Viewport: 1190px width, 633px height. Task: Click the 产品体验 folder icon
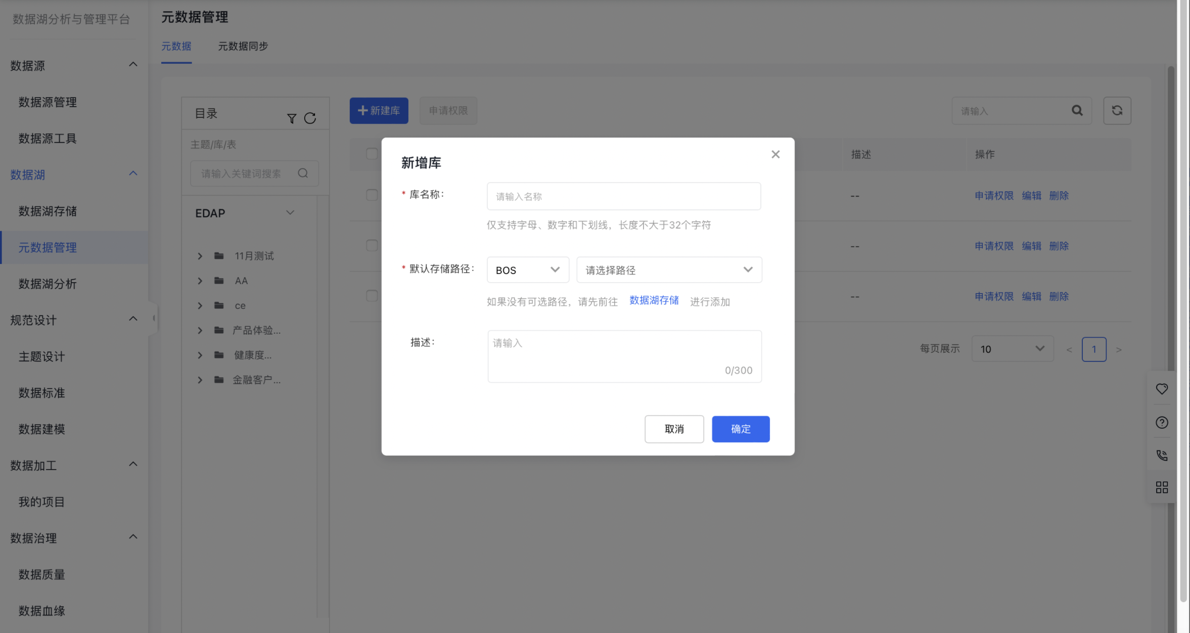pos(219,330)
